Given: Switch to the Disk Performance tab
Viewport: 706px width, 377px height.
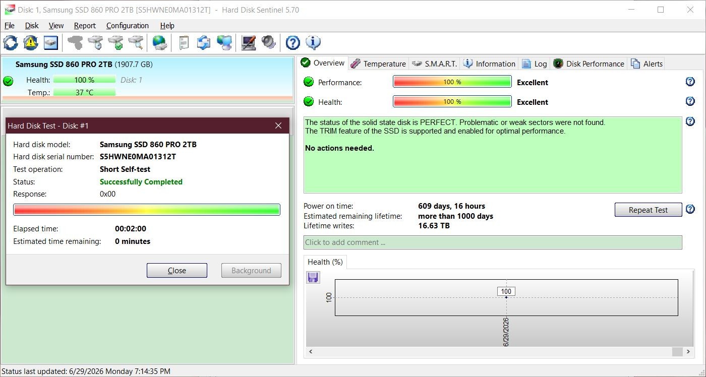Looking at the screenshot, I should coord(589,64).
